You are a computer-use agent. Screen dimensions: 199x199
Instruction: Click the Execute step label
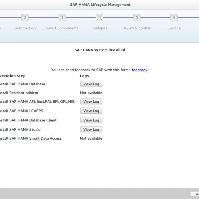tap(174, 28)
